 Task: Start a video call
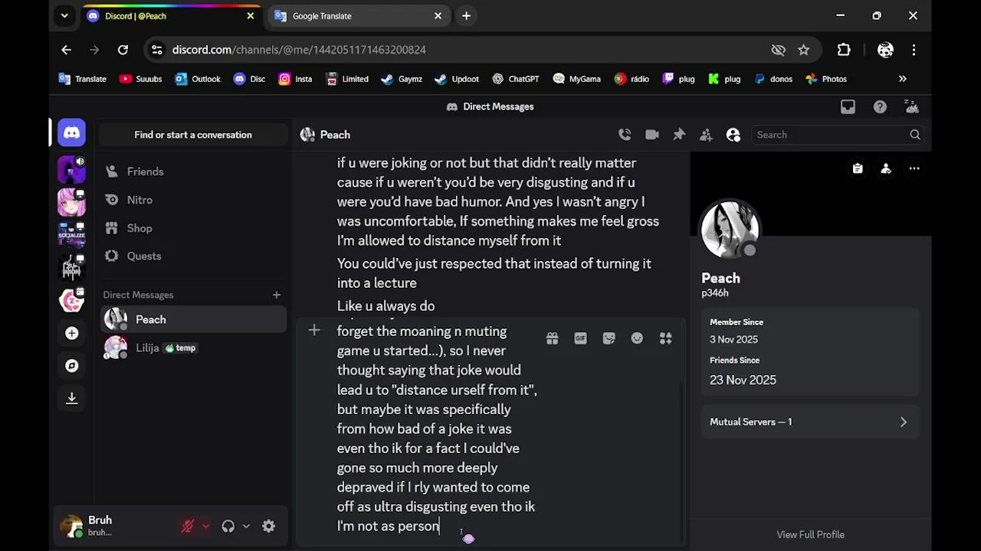point(652,135)
